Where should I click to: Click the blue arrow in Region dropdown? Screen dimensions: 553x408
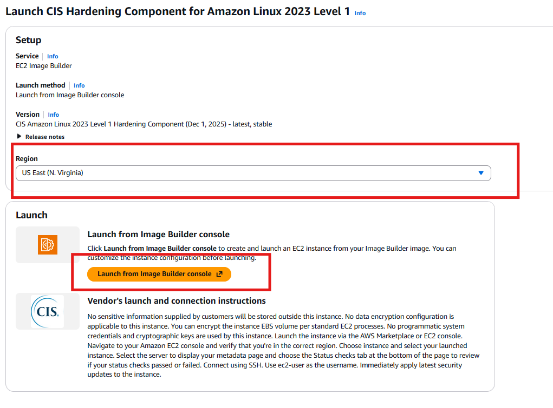coord(480,173)
